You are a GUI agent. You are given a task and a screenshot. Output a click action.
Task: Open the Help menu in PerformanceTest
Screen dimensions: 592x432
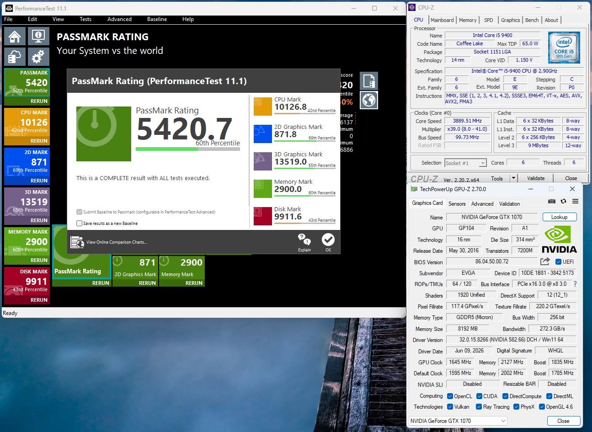[188, 19]
